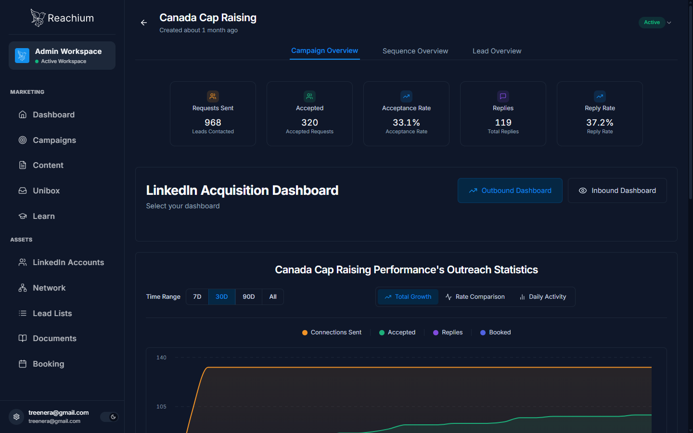The width and height of the screenshot is (693, 433).
Task: Click the Dashboard home icon
Action: (x=23, y=115)
